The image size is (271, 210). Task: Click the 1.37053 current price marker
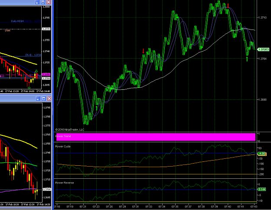tap(263, 49)
